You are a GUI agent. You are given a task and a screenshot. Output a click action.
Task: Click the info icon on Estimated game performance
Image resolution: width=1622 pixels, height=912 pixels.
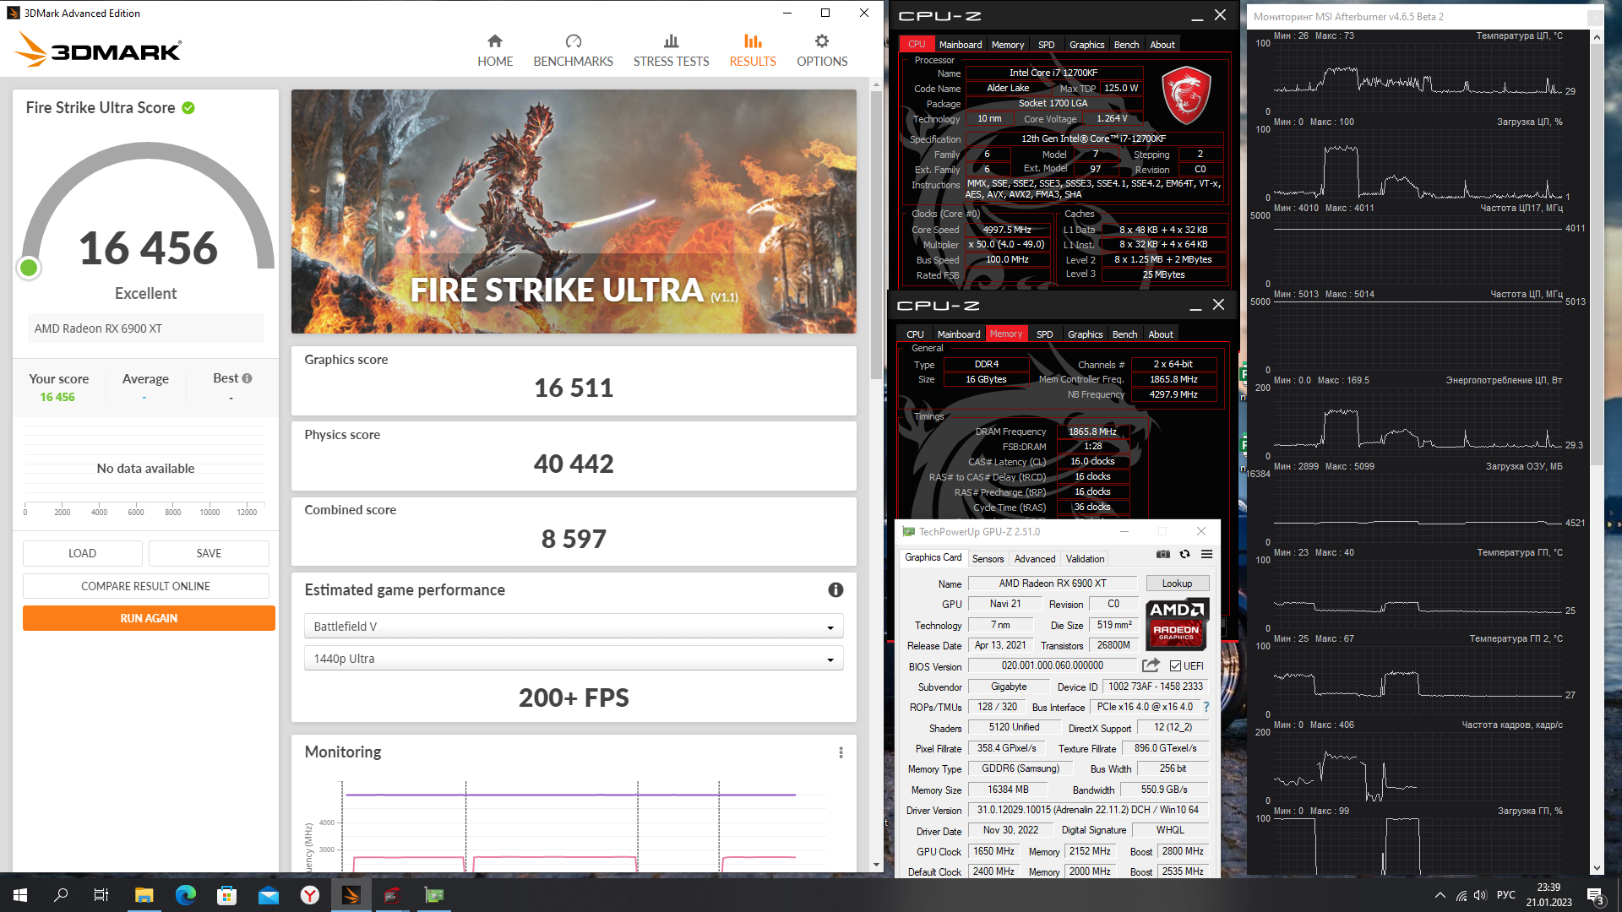[835, 590]
